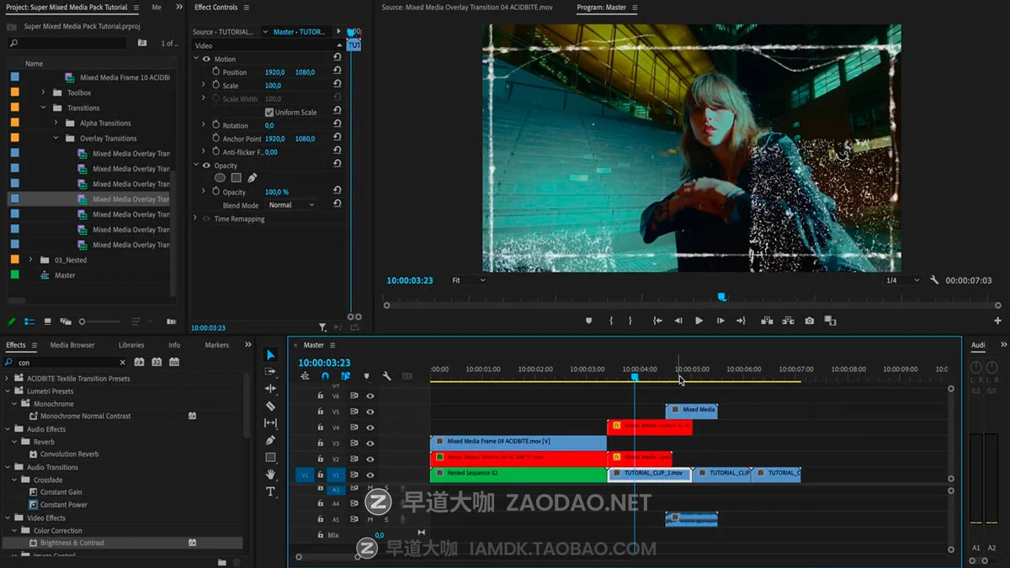Reset the Position parameter
The height and width of the screenshot is (568, 1010).
pos(338,72)
